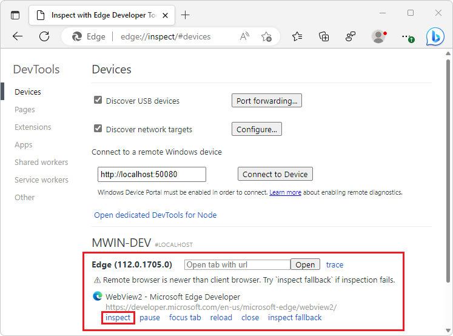
Task: Click the Read aloud icon
Action: coord(244,36)
